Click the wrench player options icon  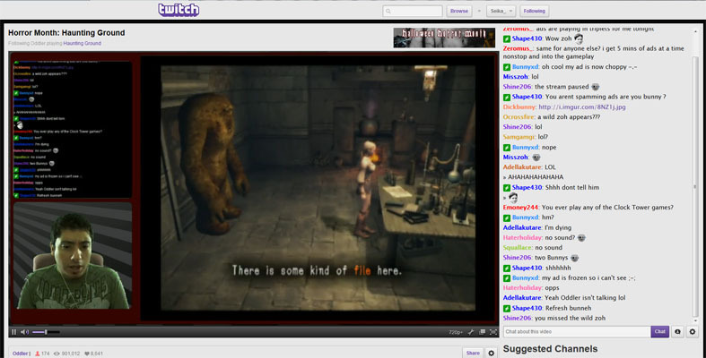[x=470, y=332]
